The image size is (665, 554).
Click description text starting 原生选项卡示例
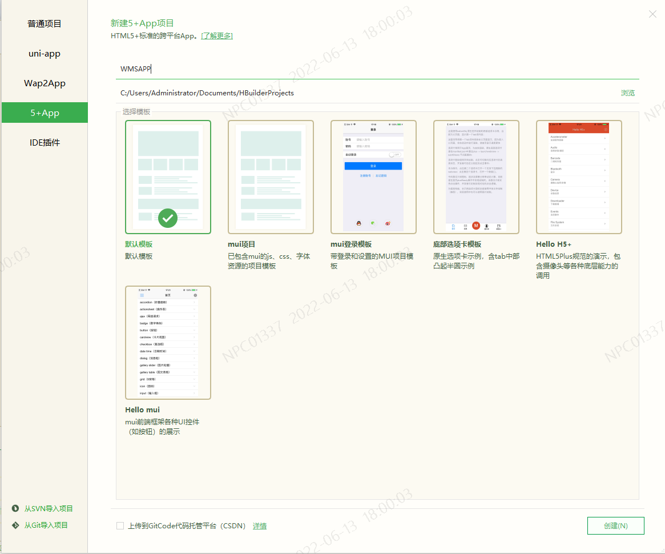click(x=476, y=261)
